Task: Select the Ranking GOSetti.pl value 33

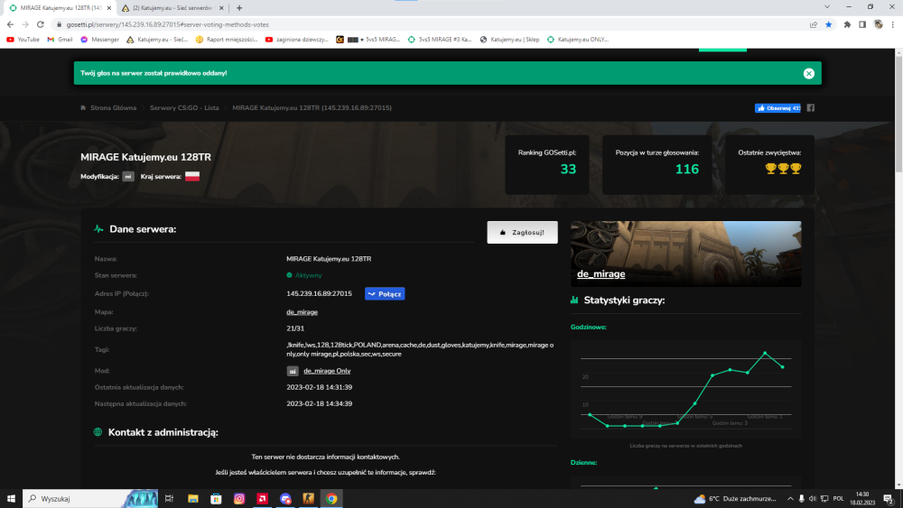Action: [568, 169]
